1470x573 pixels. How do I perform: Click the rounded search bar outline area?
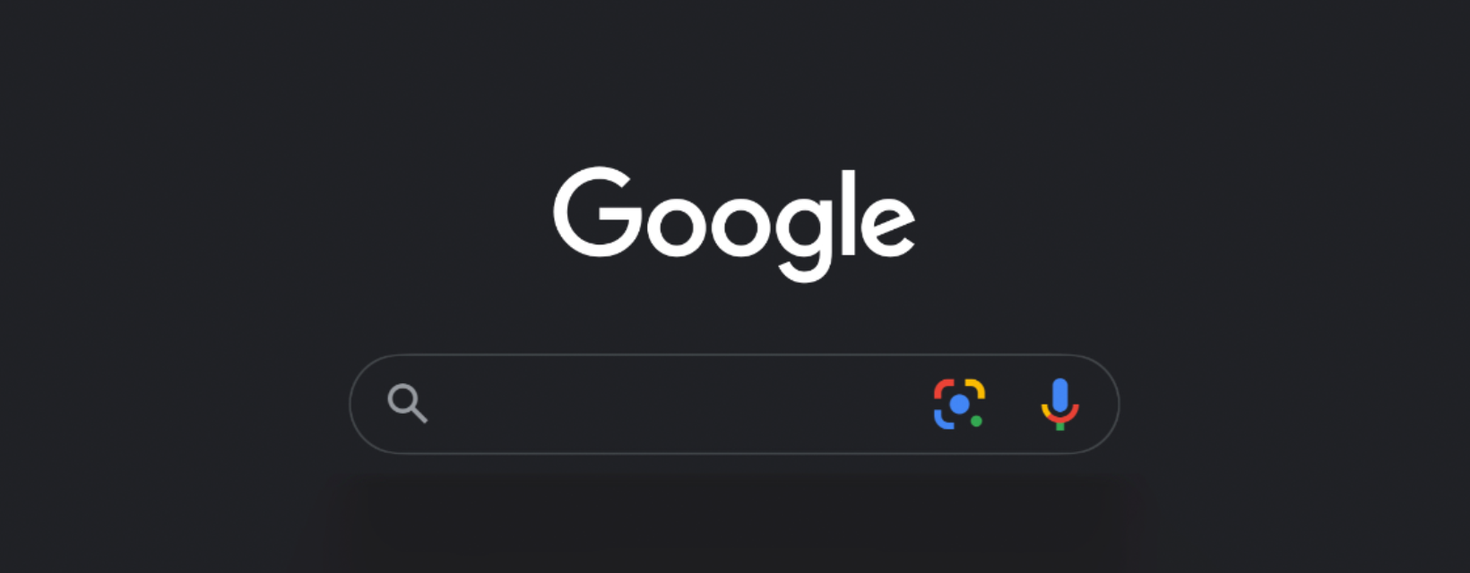[734, 404]
